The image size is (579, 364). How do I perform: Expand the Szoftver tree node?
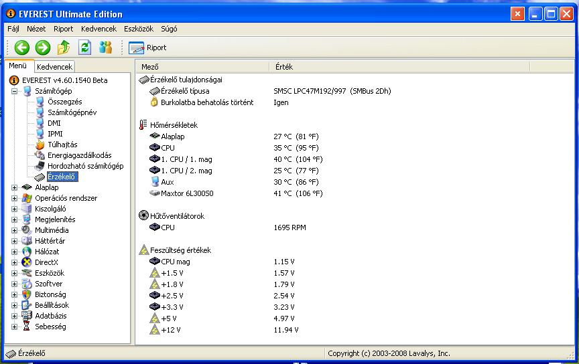(x=14, y=284)
